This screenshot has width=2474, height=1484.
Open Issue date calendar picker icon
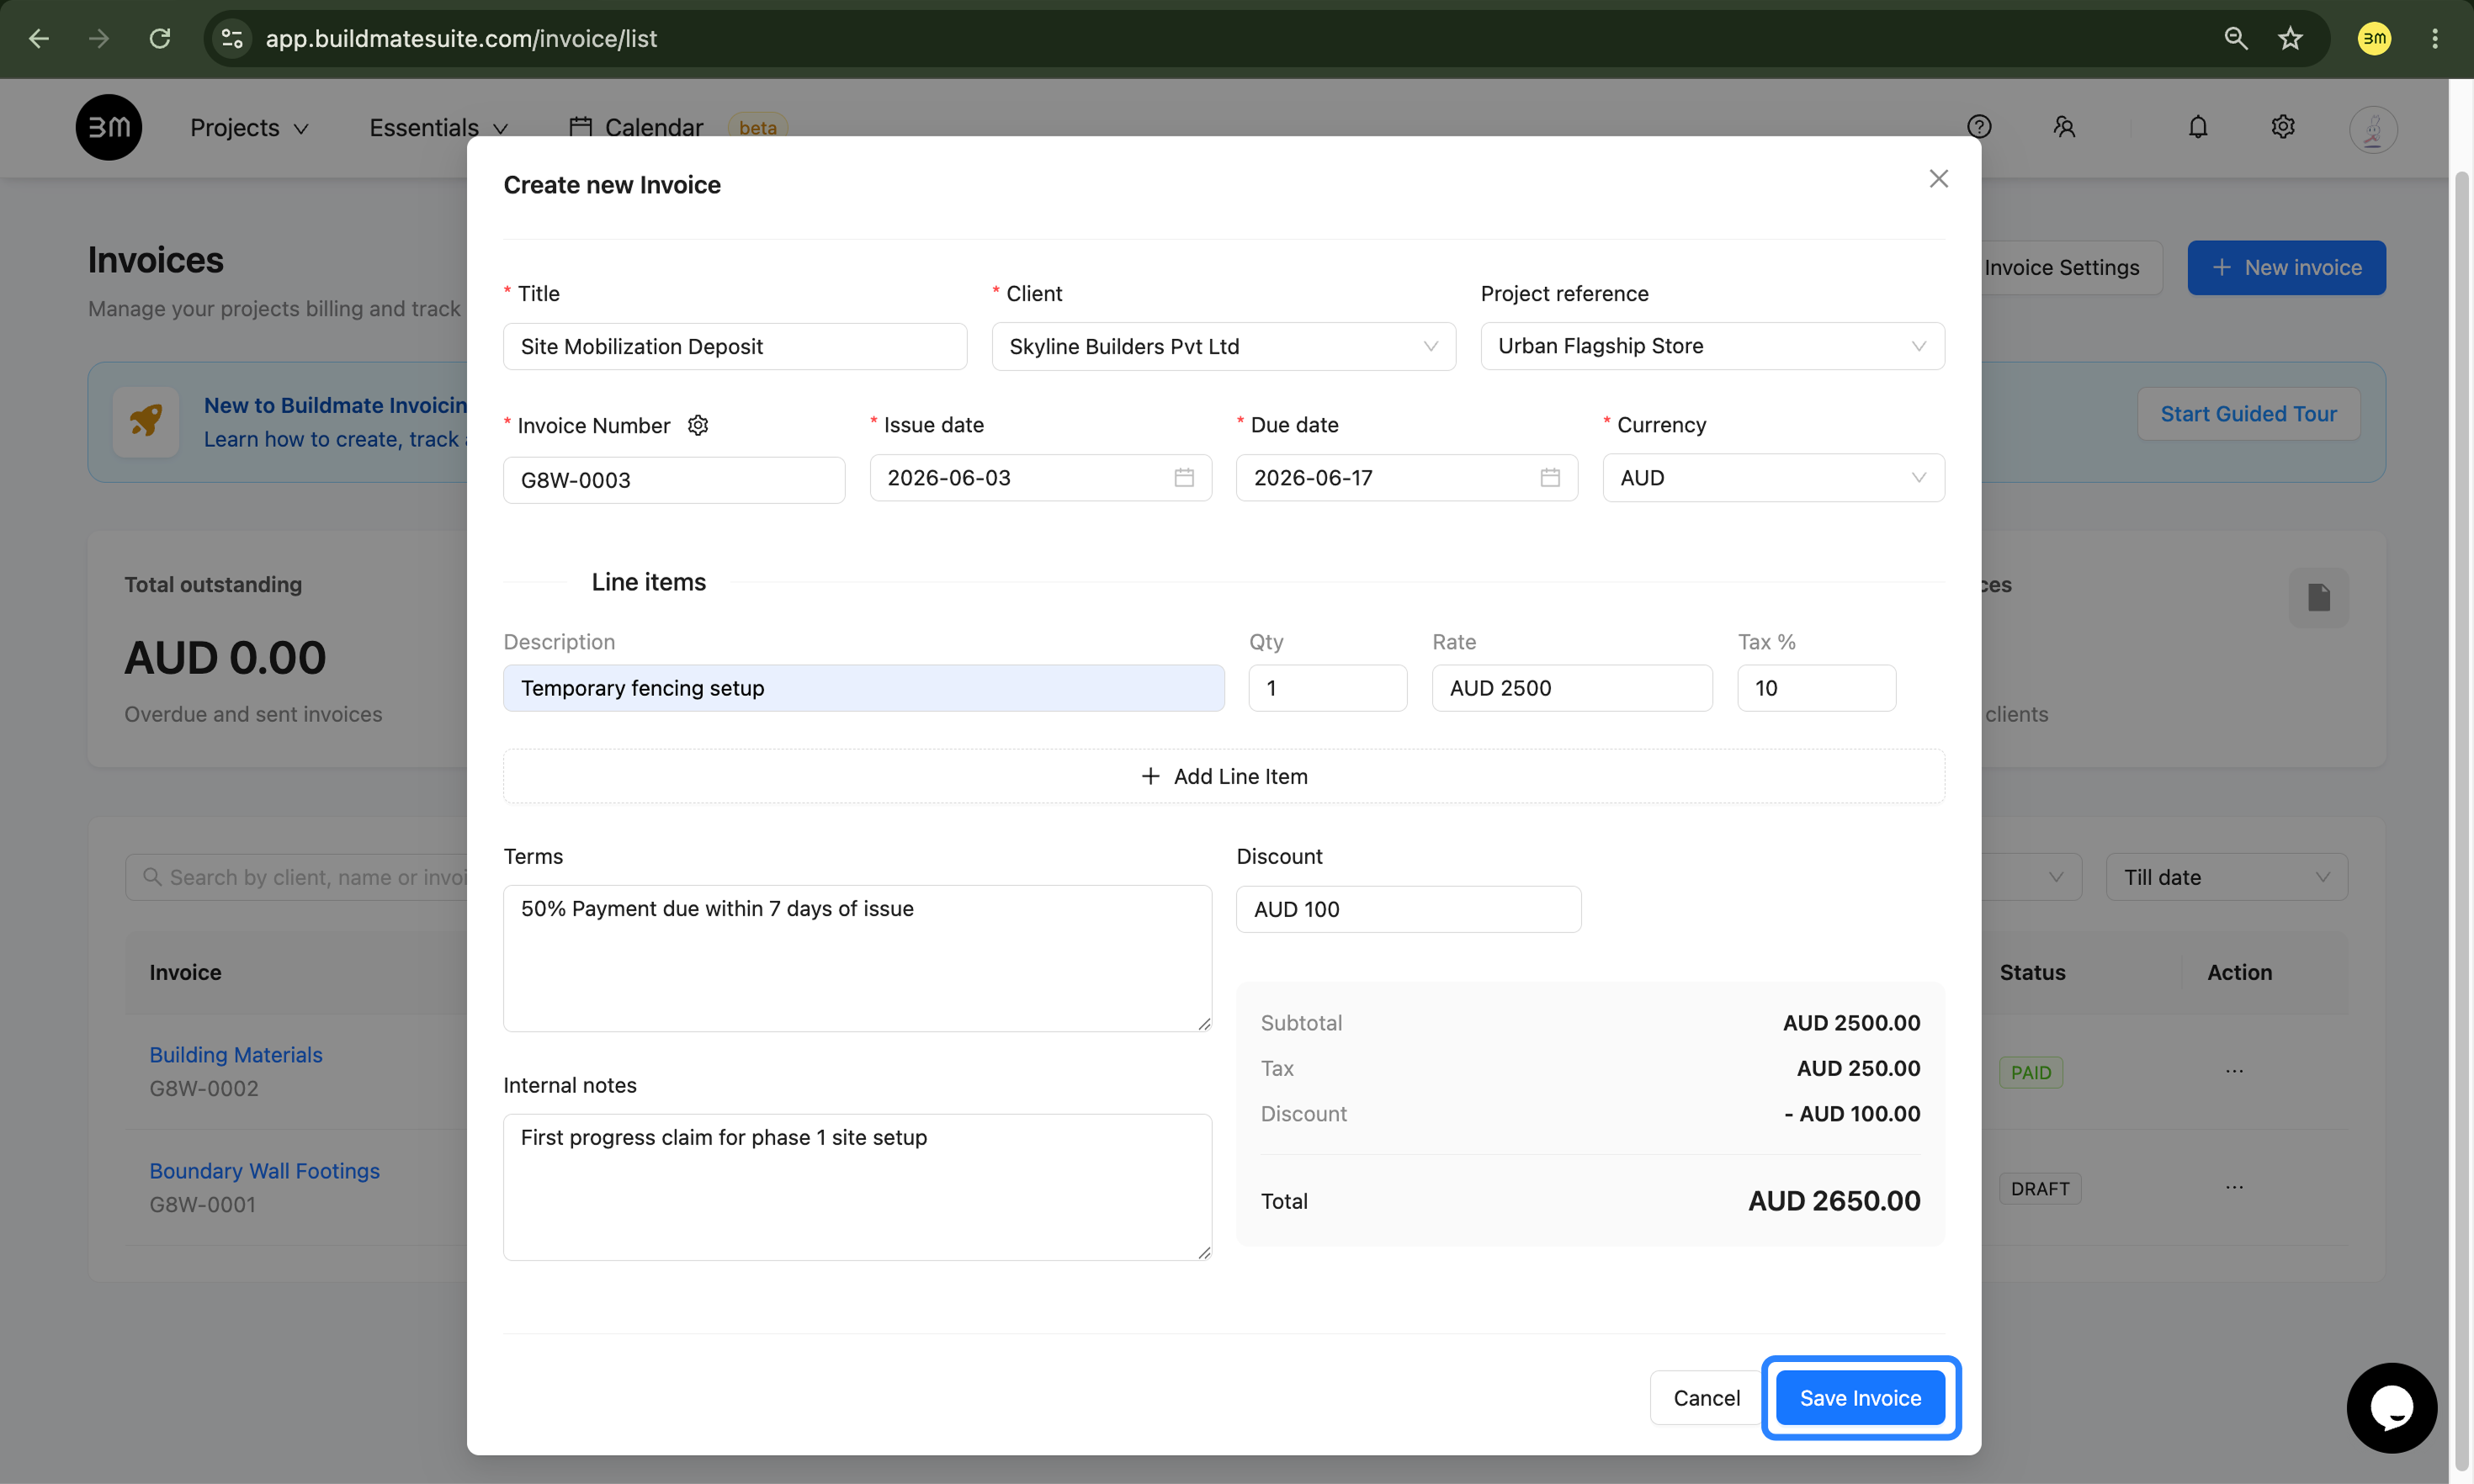click(x=1184, y=478)
